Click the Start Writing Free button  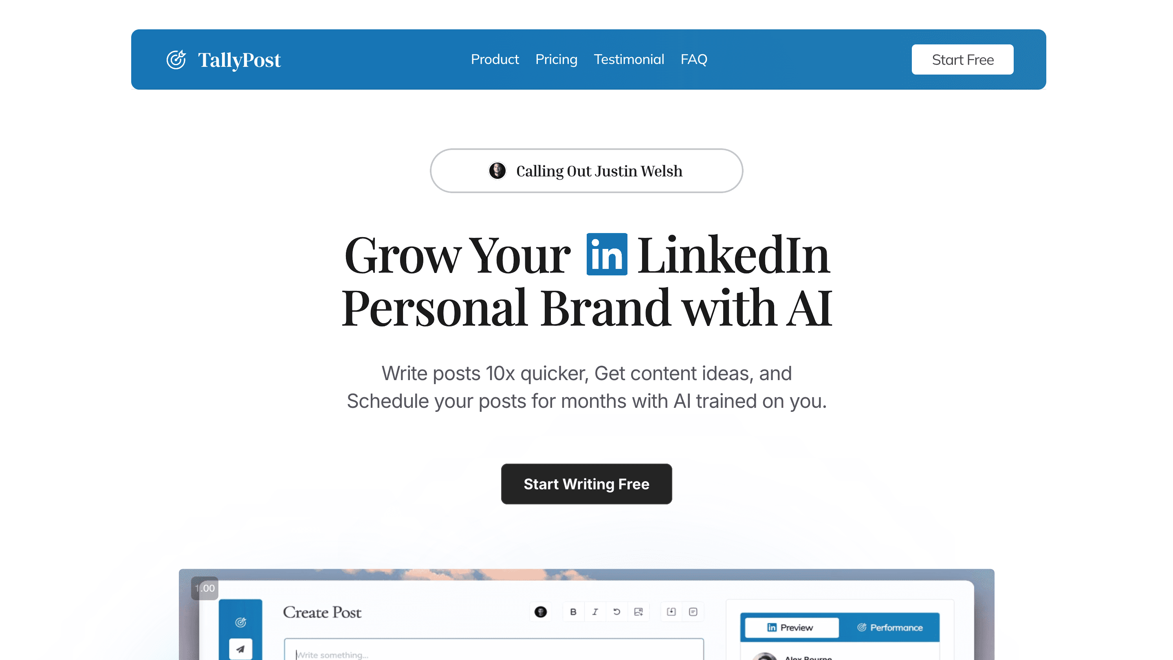[587, 484]
